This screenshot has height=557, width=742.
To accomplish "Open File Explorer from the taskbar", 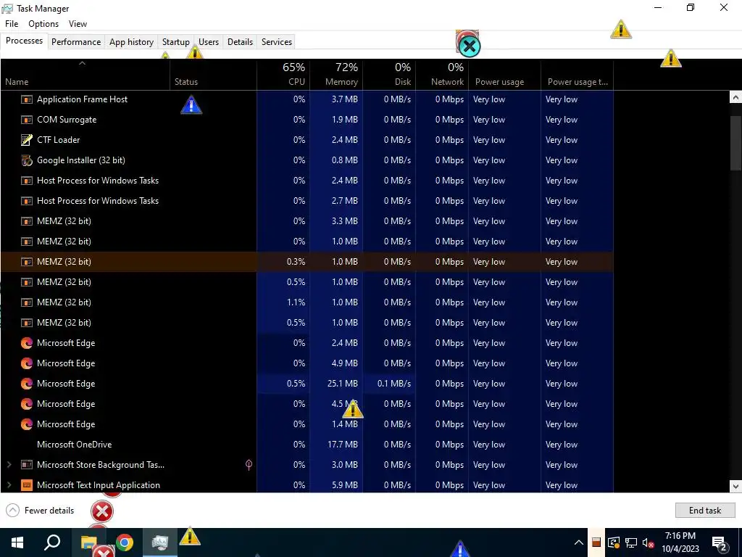I will coord(89,542).
